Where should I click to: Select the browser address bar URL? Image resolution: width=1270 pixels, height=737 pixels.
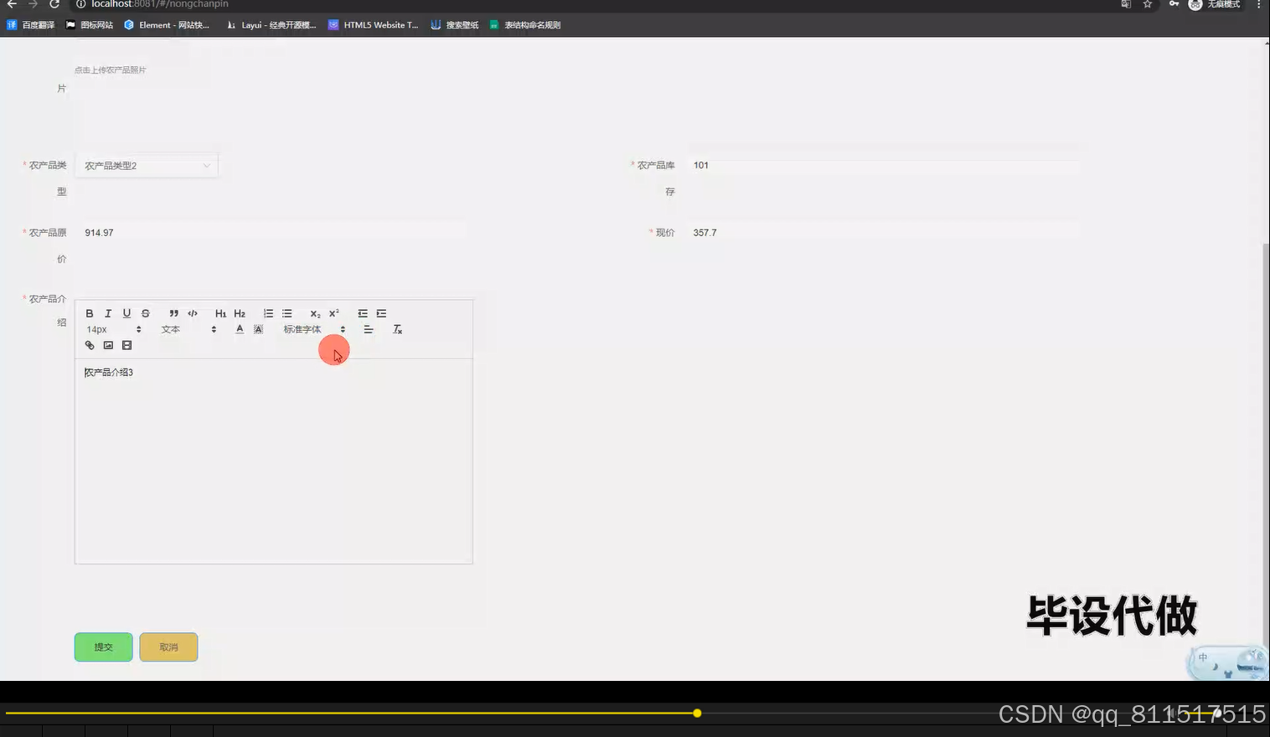[159, 4]
